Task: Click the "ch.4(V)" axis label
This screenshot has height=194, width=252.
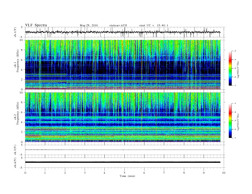Action: pos(15,163)
